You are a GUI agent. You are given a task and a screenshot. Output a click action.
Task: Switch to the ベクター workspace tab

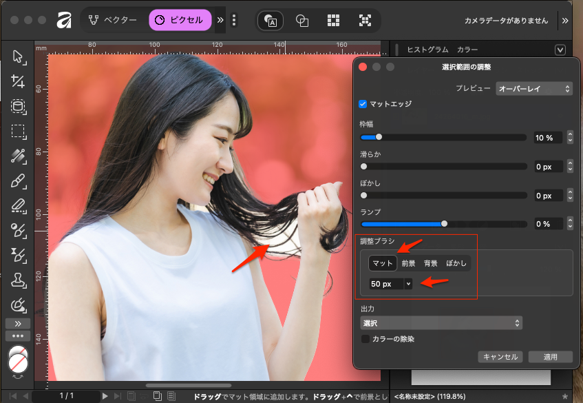point(114,20)
